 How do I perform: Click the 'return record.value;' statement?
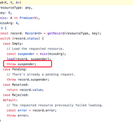click(x=25, y=90)
